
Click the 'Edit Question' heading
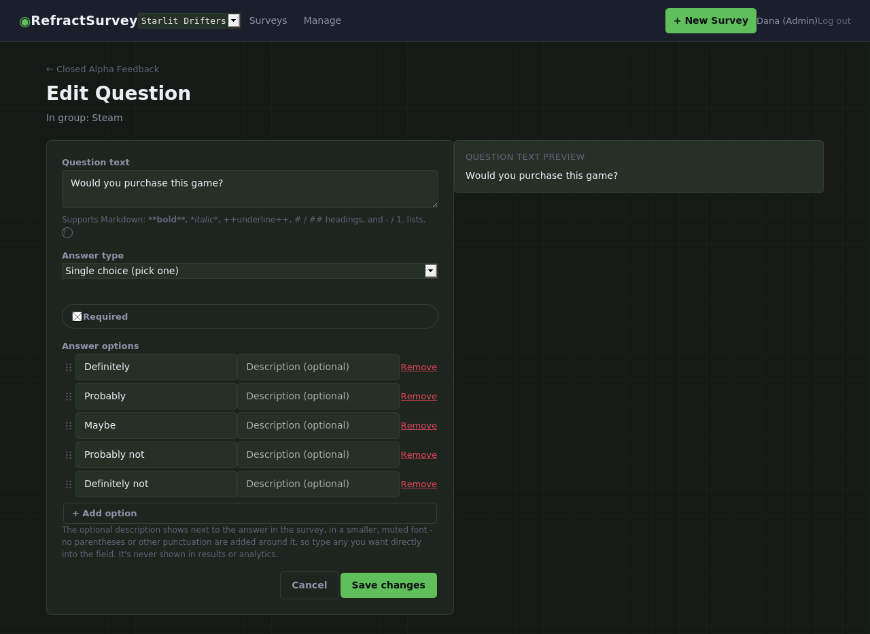click(x=118, y=93)
